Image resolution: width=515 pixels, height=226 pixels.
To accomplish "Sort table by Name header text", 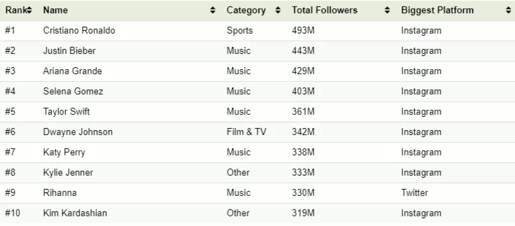I will coord(55,11).
